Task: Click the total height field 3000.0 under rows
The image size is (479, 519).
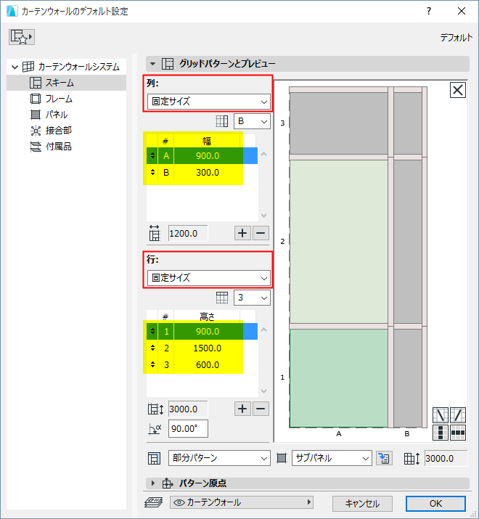Action: [188, 409]
